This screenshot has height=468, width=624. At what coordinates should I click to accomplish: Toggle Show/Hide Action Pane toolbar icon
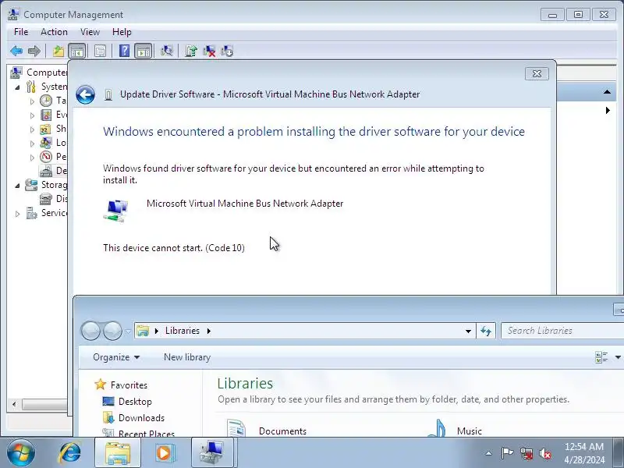144,51
